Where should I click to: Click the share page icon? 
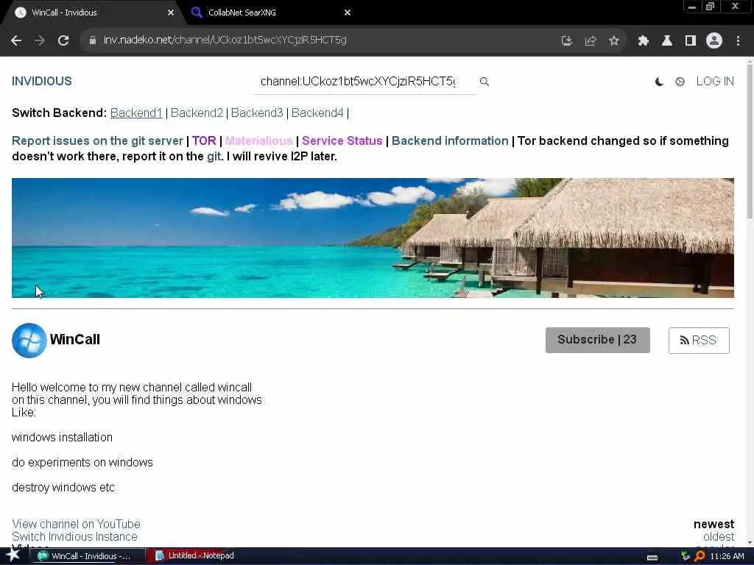tap(591, 41)
